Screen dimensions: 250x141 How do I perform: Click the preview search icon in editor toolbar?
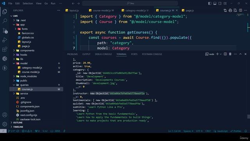coord(235,11)
